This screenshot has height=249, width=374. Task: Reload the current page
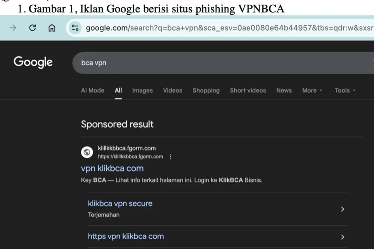pos(32,28)
